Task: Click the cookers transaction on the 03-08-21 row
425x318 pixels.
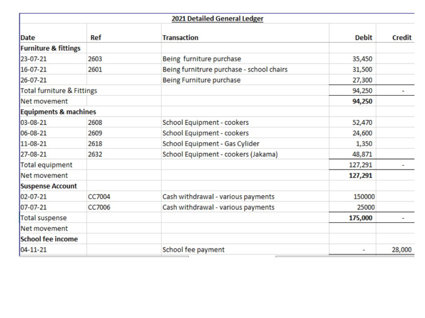Action: click(x=205, y=123)
